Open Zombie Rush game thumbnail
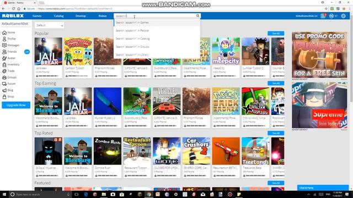This screenshot has width=353, height=198. (108, 151)
